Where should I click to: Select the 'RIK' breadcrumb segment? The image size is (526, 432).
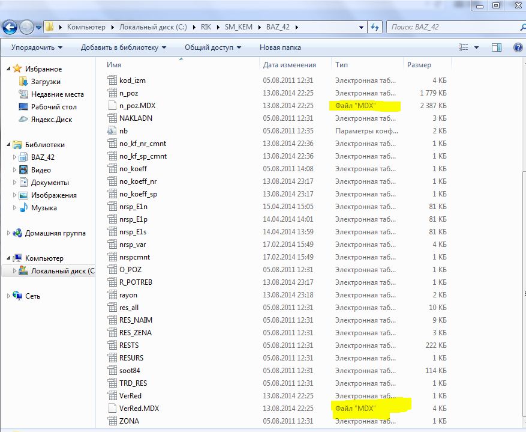206,27
